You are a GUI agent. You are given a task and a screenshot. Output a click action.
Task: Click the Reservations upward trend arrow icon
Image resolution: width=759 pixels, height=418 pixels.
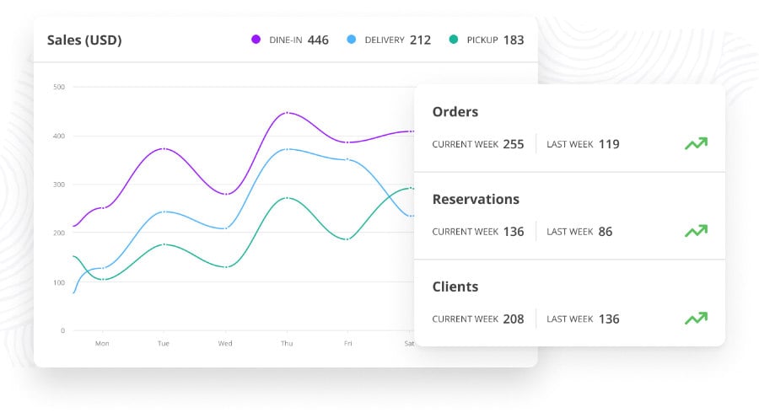point(696,231)
